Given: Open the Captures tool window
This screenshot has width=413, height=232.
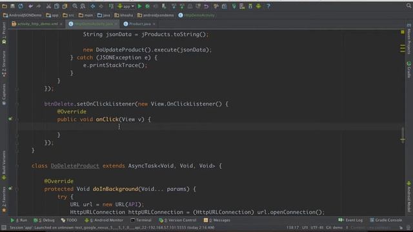Looking at the screenshot, I should pyautogui.click(x=4, y=94).
